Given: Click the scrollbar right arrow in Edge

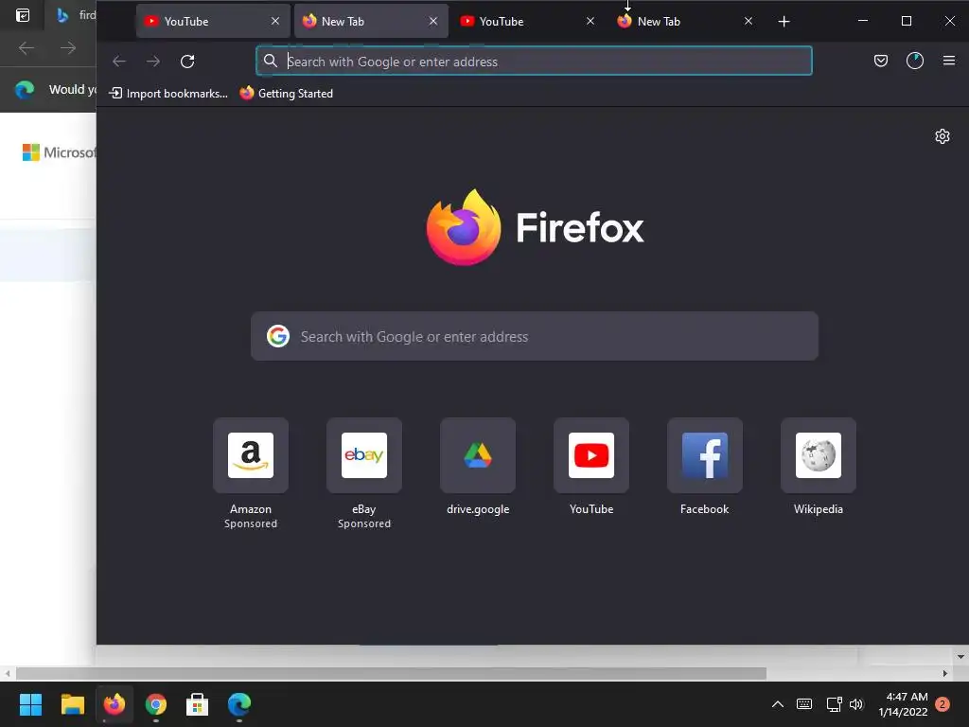Looking at the screenshot, I should (945, 673).
